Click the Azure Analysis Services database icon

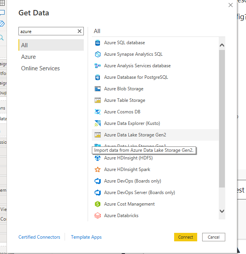pos(98,66)
